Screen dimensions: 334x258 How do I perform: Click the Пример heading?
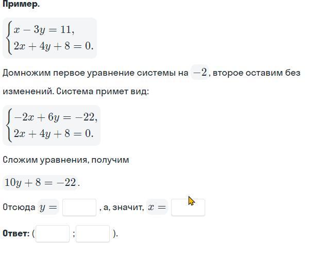(21, 4)
